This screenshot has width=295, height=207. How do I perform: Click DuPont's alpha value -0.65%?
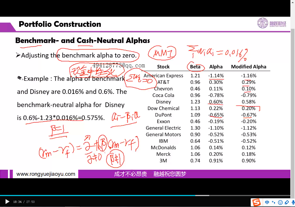(x=216, y=115)
